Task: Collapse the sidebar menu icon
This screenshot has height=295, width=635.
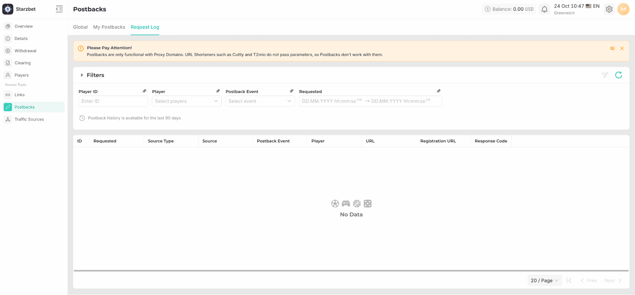Action: [x=59, y=9]
